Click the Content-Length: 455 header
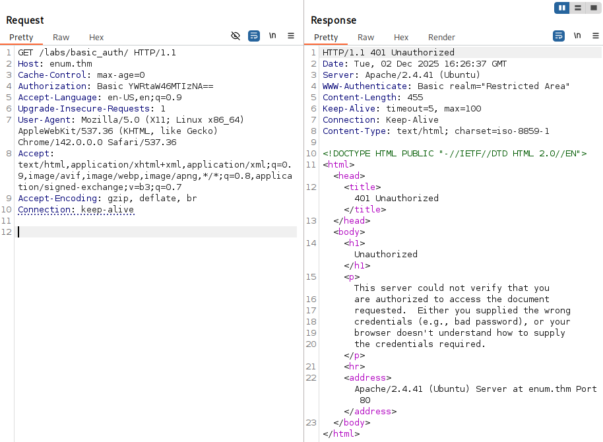This screenshot has height=442, width=603. [x=373, y=98]
